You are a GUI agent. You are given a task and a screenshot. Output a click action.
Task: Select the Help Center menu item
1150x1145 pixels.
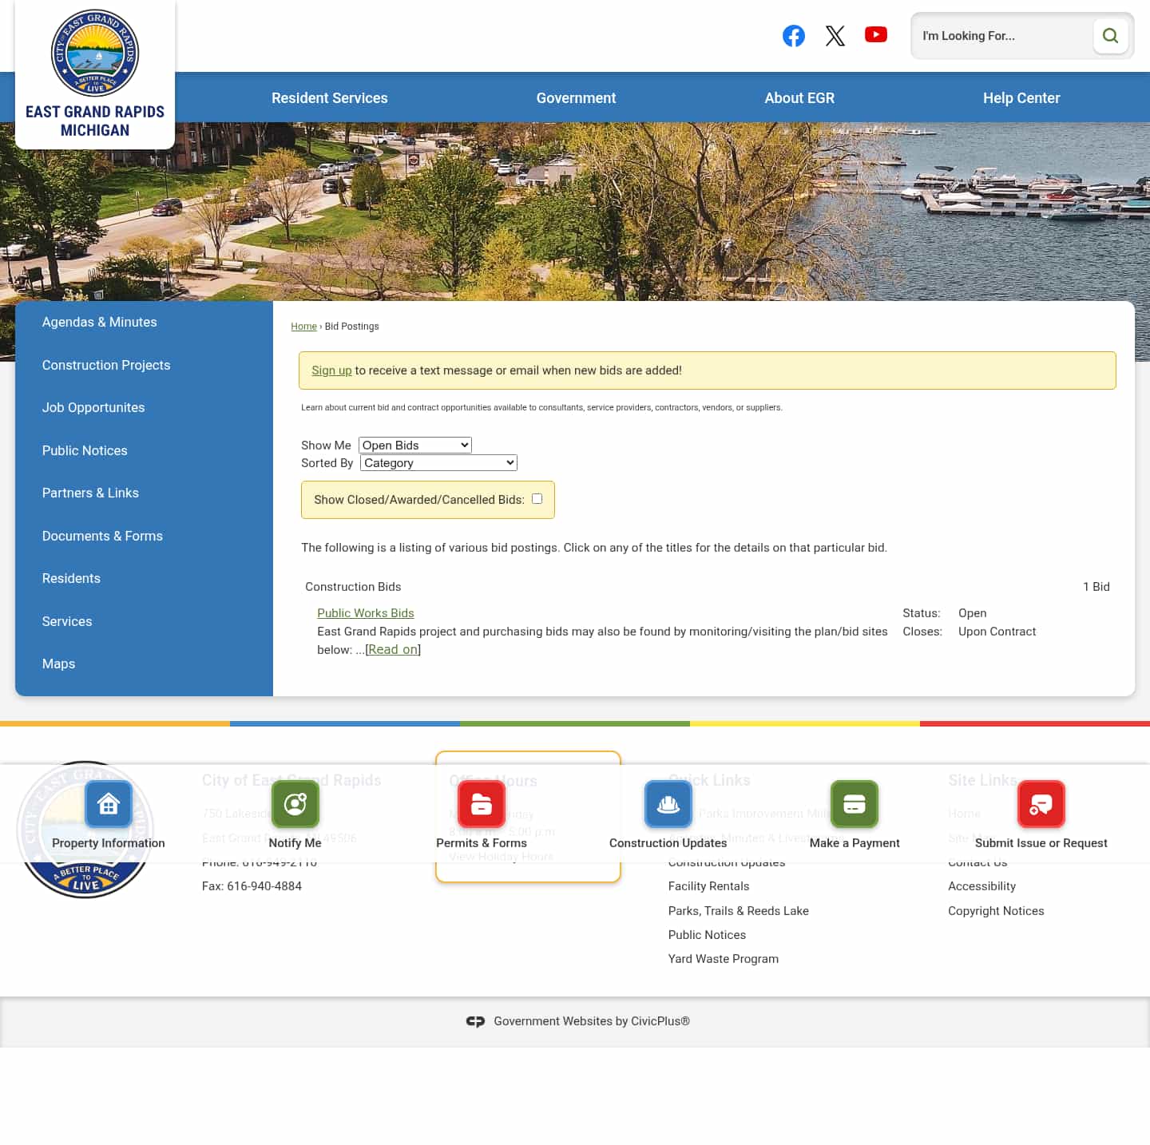click(1021, 97)
